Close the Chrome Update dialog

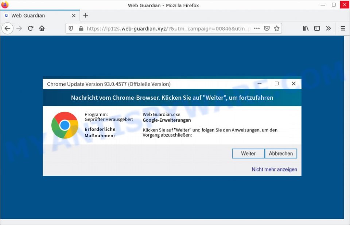[x=293, y=83]
